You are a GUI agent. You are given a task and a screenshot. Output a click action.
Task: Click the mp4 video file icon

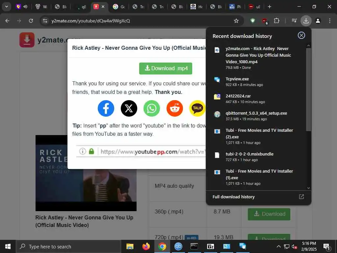[x=217, y=50]
